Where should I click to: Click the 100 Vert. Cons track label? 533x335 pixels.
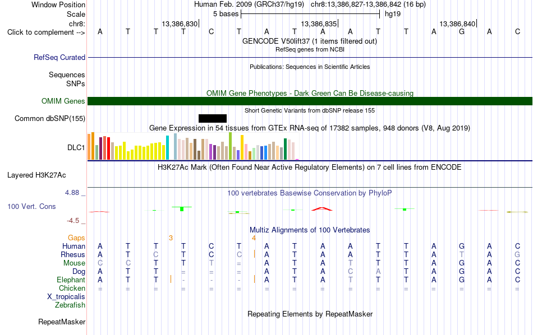pyautogui.click(x=31, y=206)
